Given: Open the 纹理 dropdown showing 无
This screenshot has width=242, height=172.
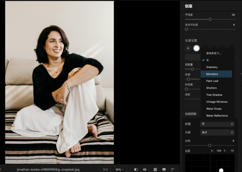Looking at the screenshot, I should (x=217, y=124).
